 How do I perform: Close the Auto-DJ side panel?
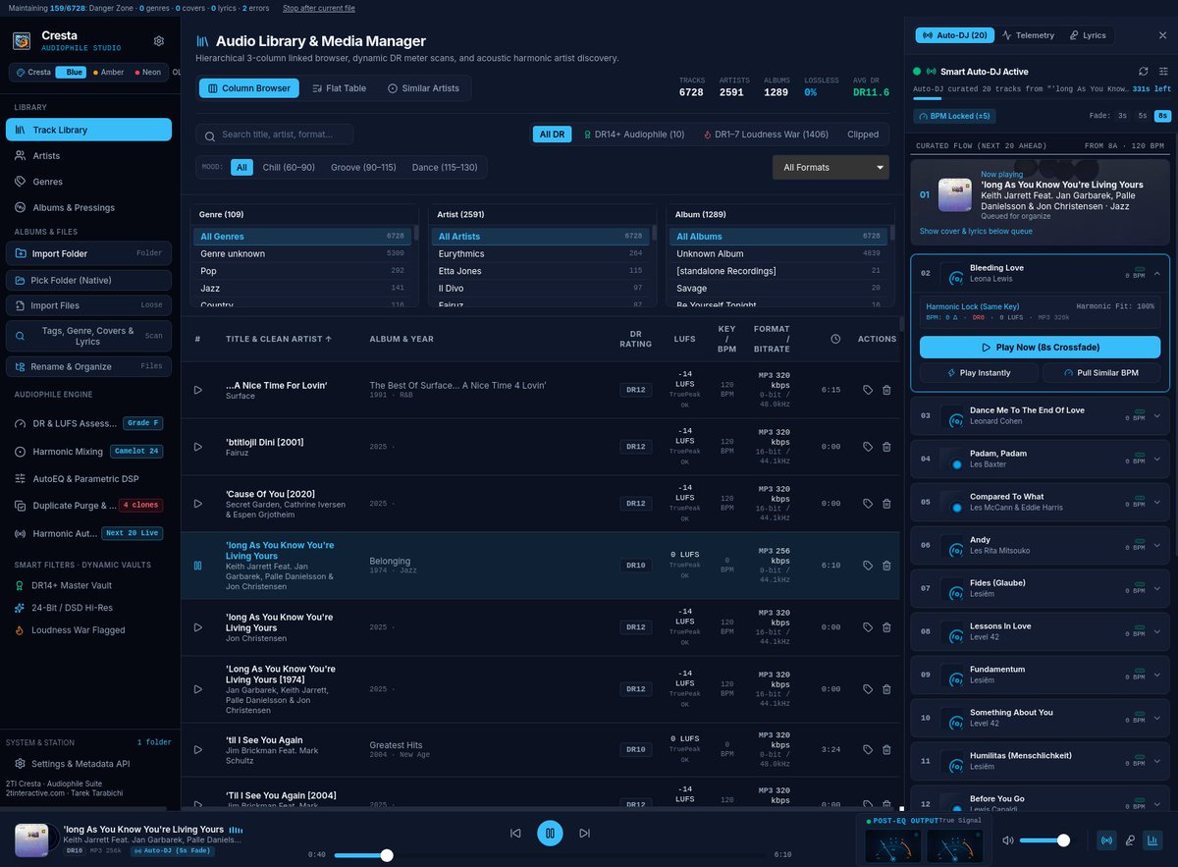point(1162,35)
